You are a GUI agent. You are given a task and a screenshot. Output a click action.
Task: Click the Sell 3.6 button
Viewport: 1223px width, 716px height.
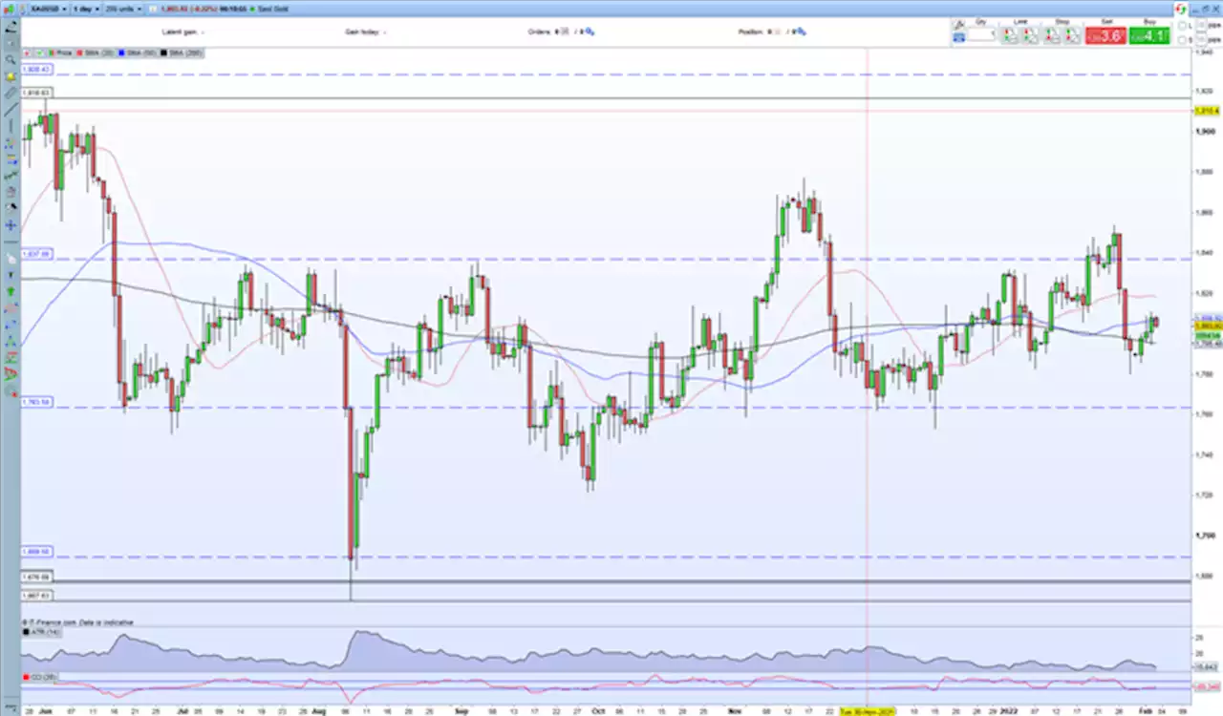tap(1105, 35)
